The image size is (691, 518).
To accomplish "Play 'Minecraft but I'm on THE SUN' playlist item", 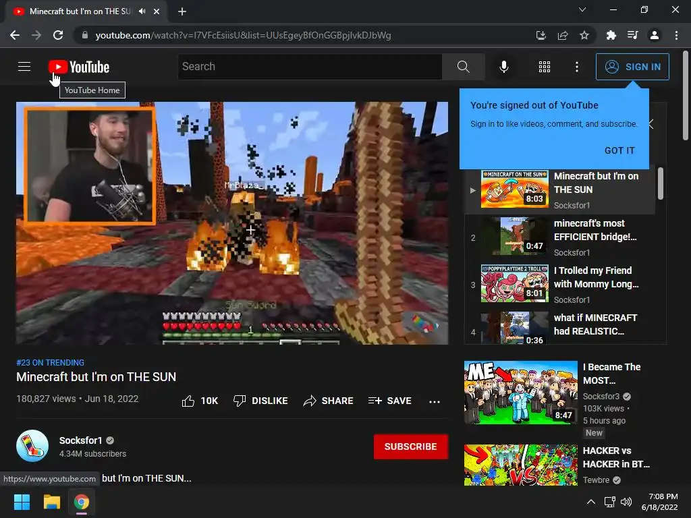I will coord(560,190).
